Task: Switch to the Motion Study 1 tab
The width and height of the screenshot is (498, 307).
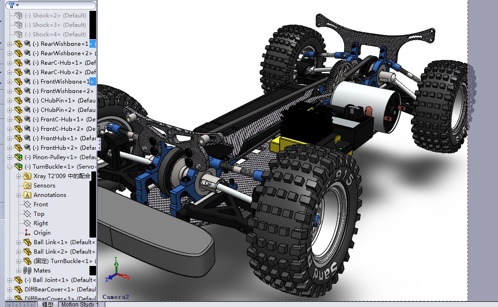Action: 80,304
